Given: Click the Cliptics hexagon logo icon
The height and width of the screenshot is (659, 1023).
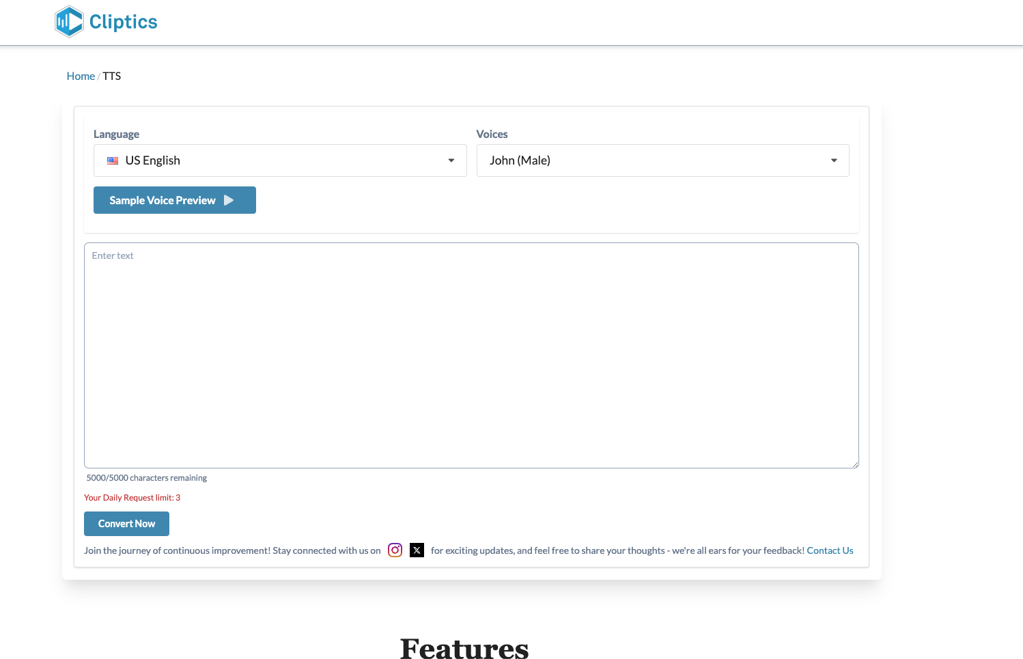Looking at the screenshot, I should coord(68,21).
